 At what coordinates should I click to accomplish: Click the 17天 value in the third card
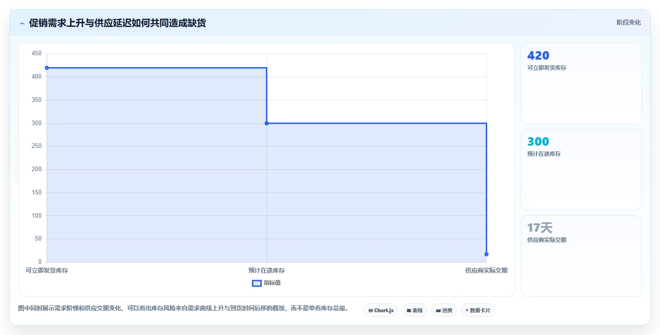[x=539, y=228]
